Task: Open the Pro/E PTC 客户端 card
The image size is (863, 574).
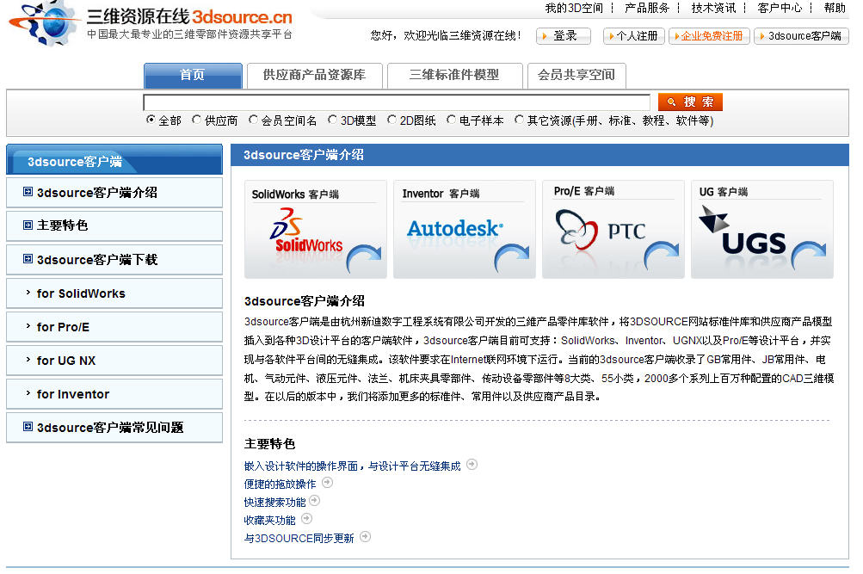Action: point(613,229)
